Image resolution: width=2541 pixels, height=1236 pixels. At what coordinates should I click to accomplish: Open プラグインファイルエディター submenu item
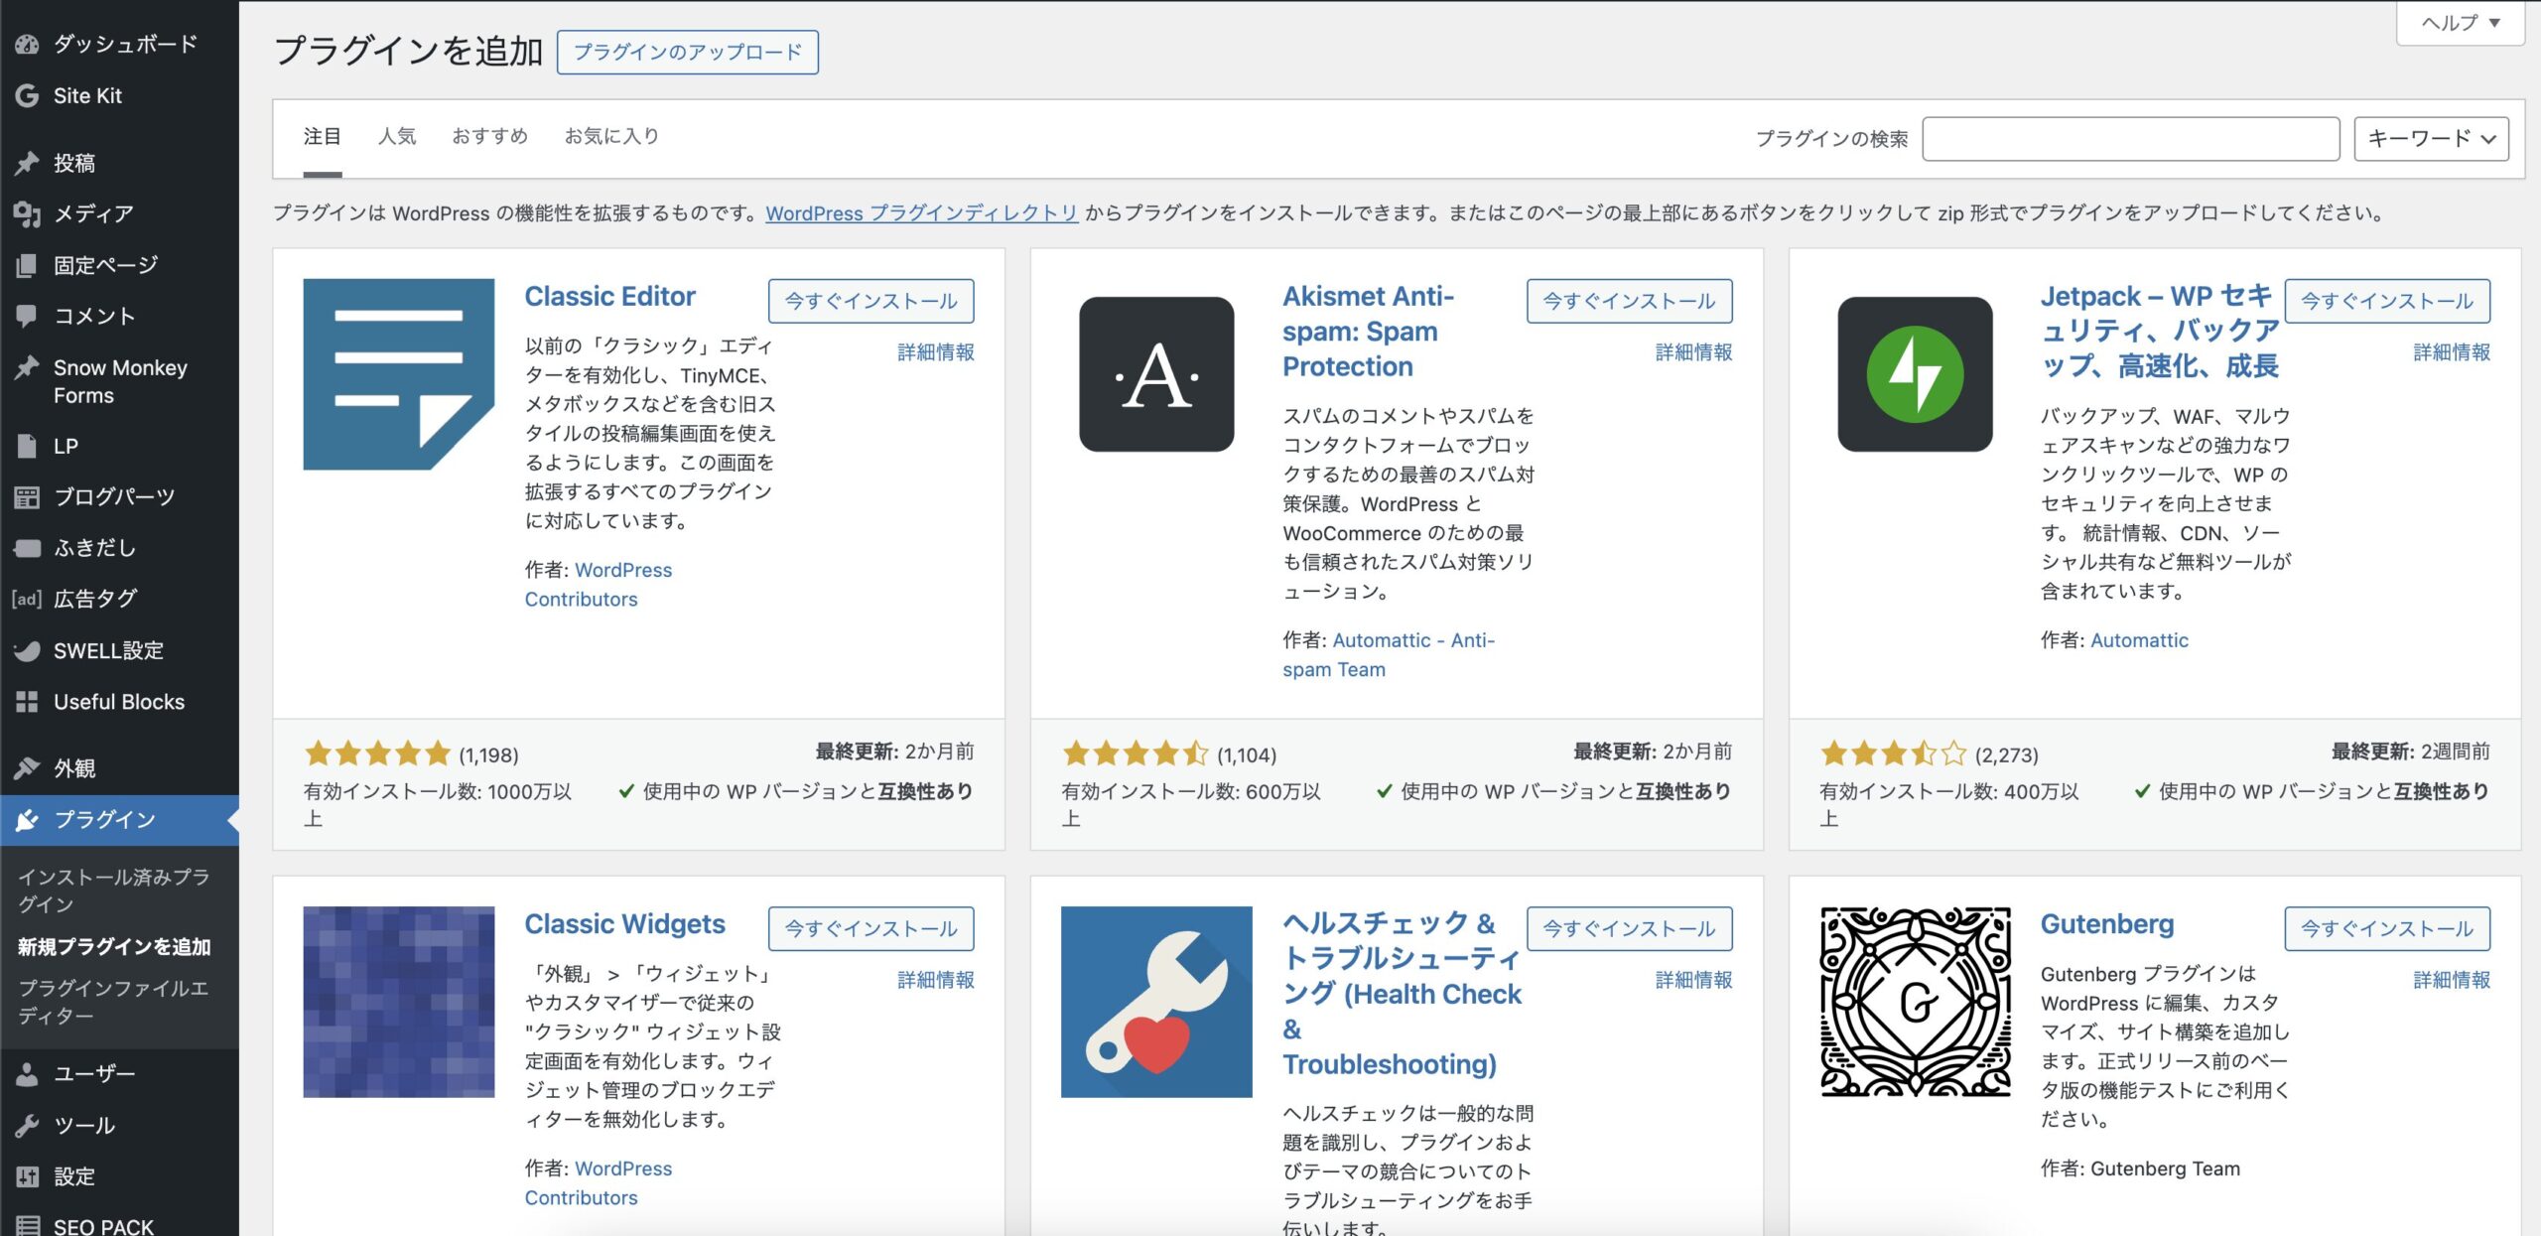point(114,1002)
